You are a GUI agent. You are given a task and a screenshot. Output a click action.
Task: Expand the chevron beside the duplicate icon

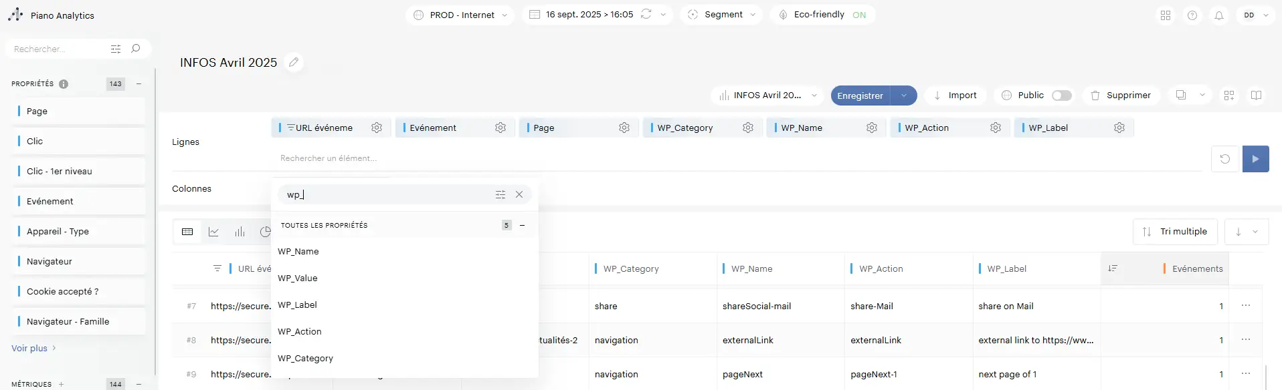tap(1202, 95)
